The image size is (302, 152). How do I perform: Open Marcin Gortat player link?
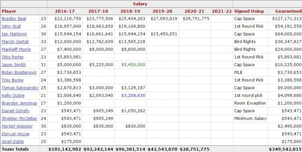(x=15, y=42)
